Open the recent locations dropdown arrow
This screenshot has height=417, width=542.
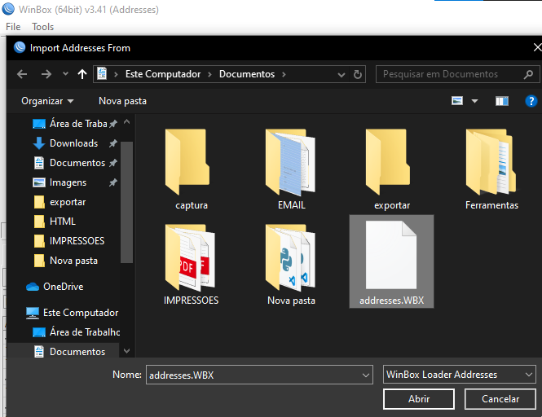[x=65, y=73]
